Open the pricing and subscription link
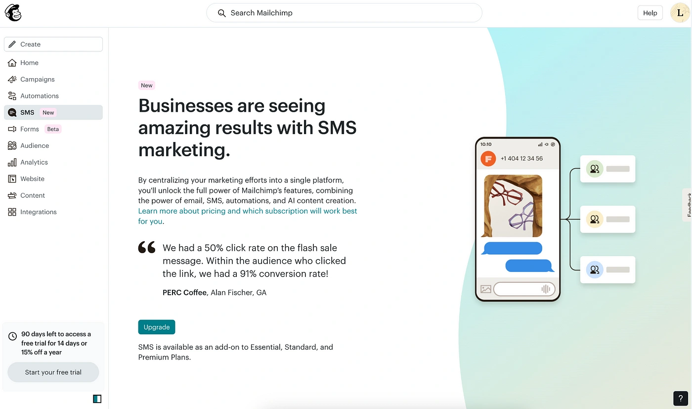 tap(248, 216)
